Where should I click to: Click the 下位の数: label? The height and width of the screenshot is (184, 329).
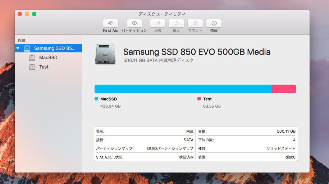pyautogui.click(x=206, y=140)
